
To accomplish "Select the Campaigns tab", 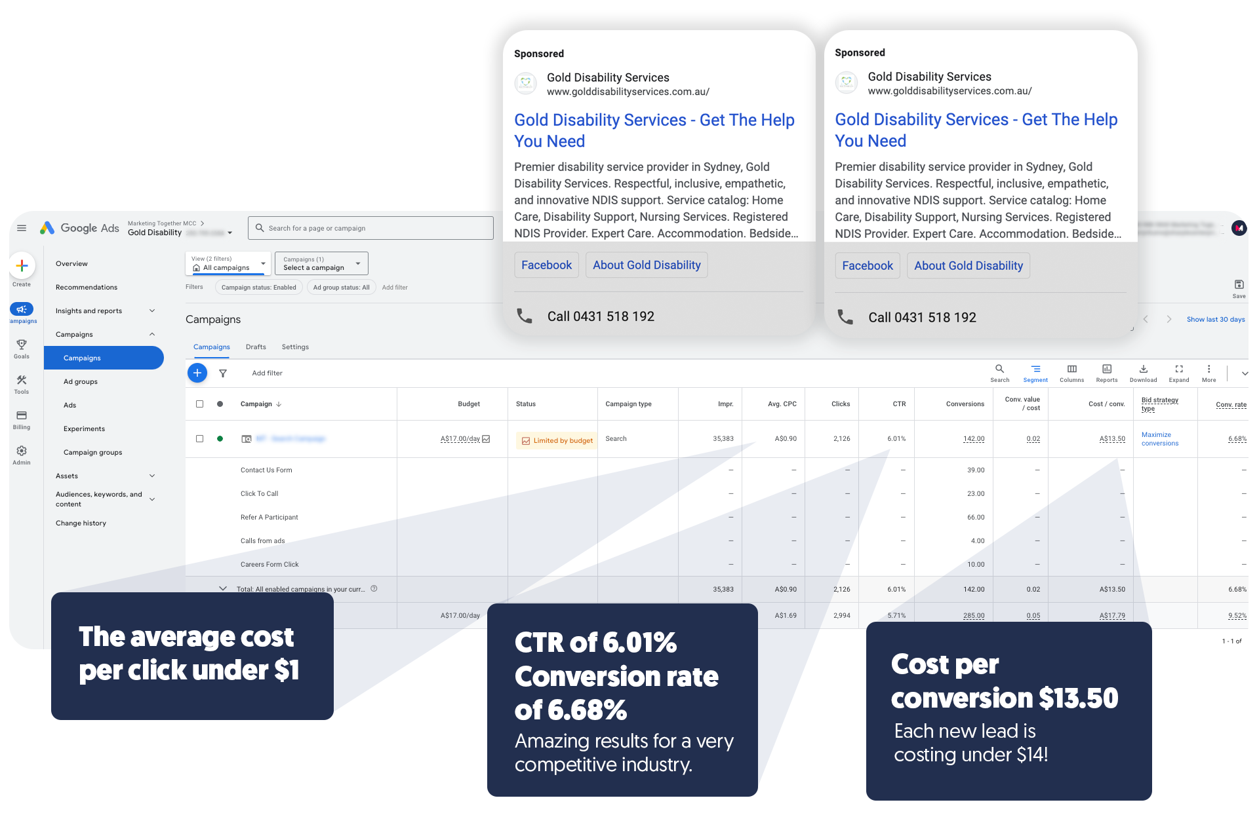I will click(x=211, y=347).
